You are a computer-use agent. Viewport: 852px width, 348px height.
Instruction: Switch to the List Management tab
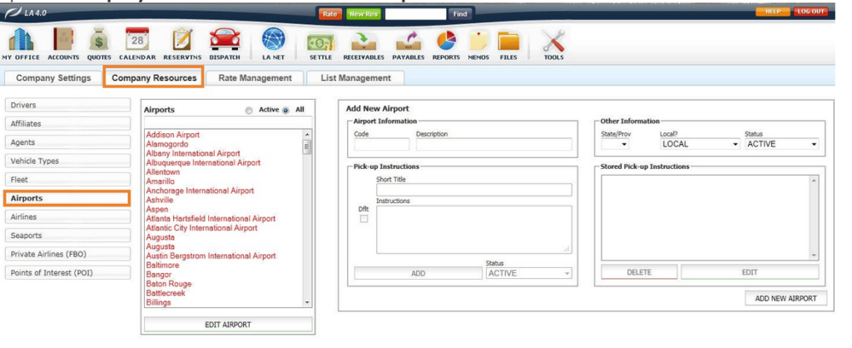click(355, 78)
